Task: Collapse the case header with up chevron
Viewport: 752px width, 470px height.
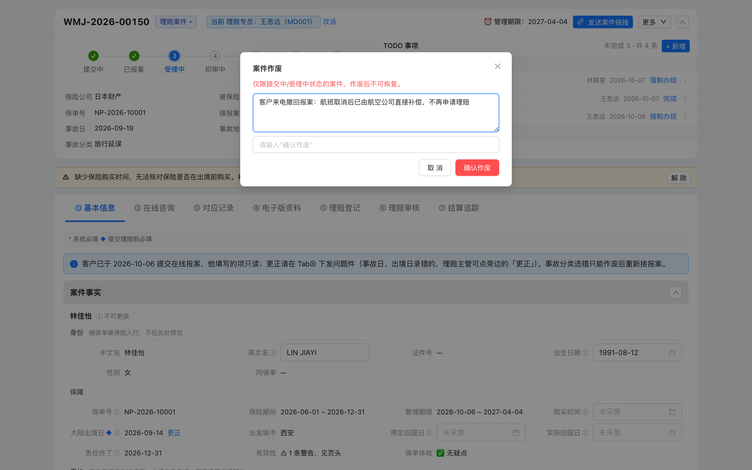Action: pyautogui.click(x=682, y=22)
